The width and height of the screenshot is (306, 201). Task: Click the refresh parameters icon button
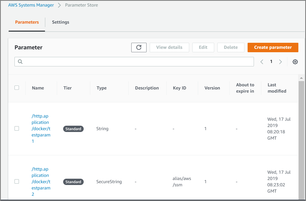[139, 47]
